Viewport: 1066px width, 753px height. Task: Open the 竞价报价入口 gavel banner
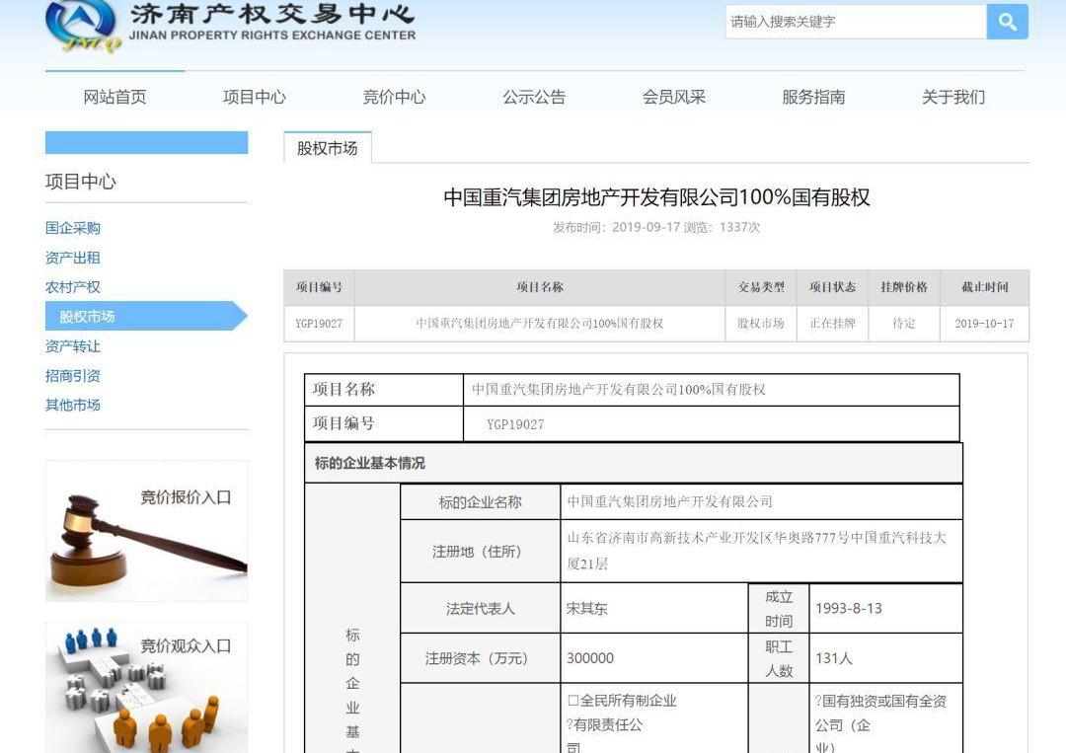pyautogui.click(x=146, y=532)
